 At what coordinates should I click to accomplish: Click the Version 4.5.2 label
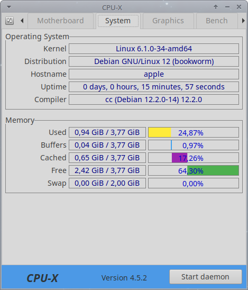pyautogui.click(x=124, y=278)
